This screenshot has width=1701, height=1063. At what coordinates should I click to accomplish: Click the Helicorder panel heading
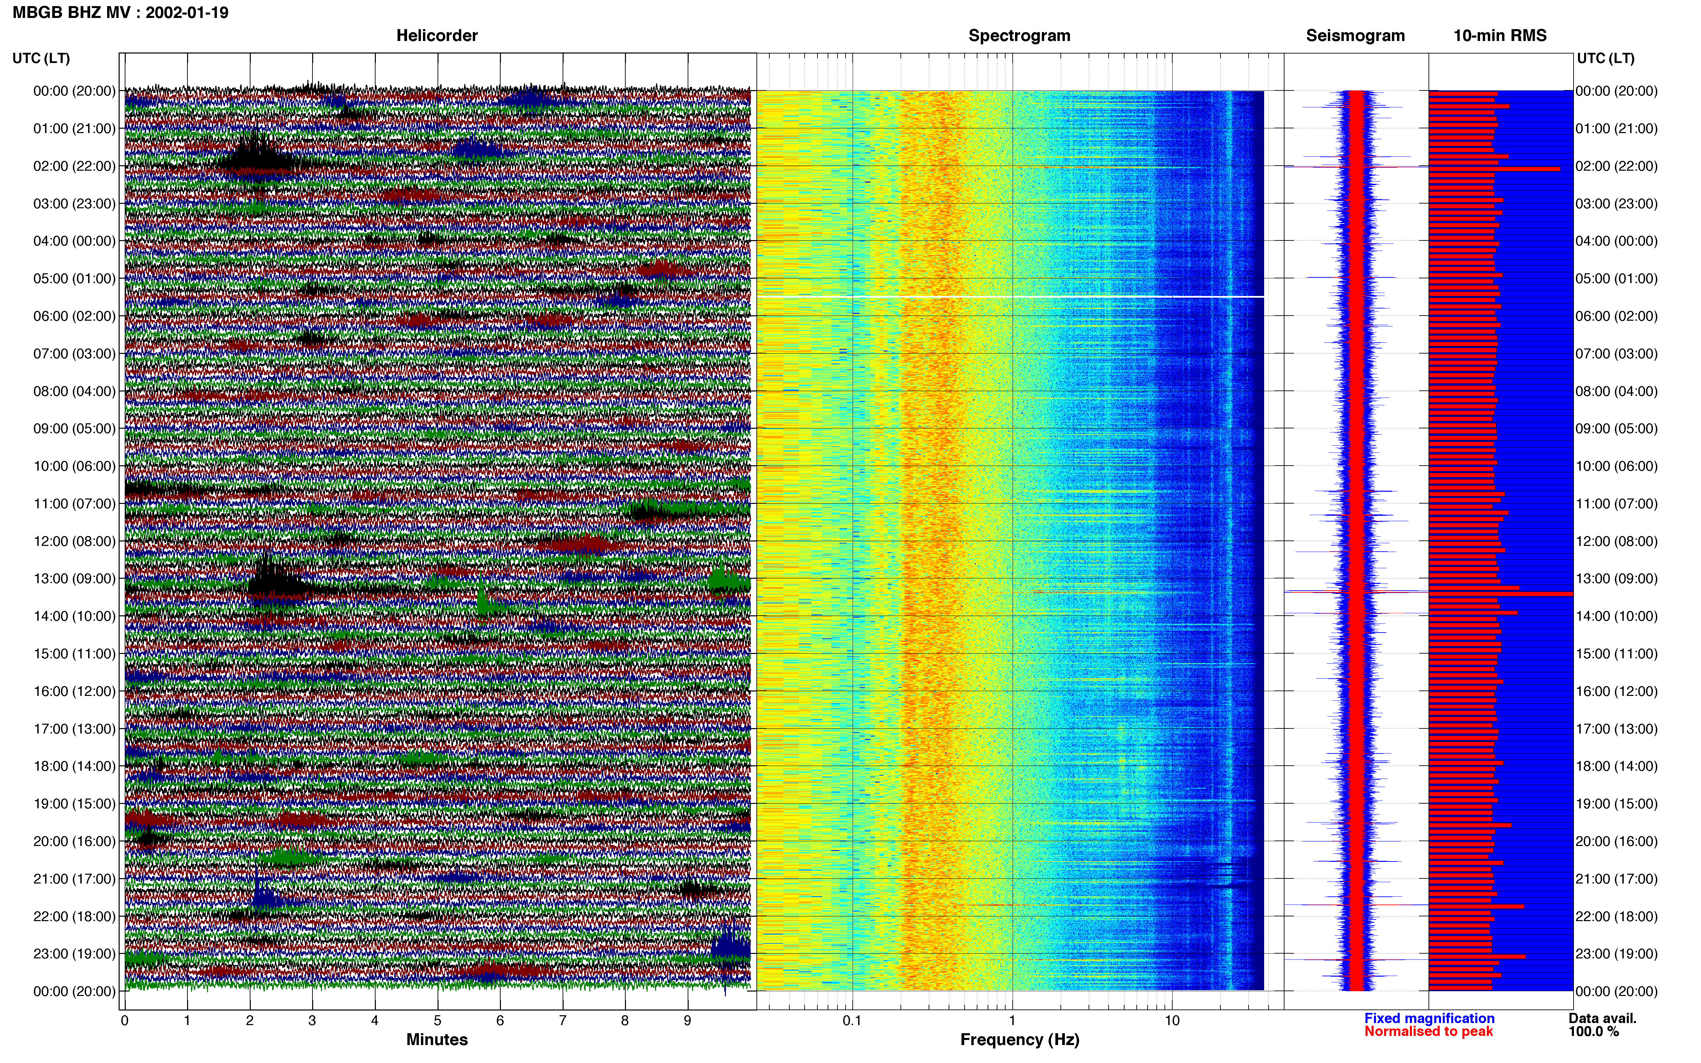(x=437, y=36)
